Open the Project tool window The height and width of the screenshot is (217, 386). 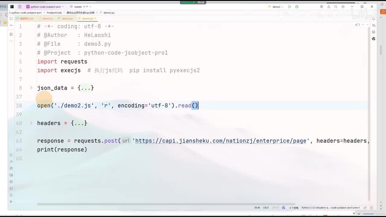tap(11, 19)
